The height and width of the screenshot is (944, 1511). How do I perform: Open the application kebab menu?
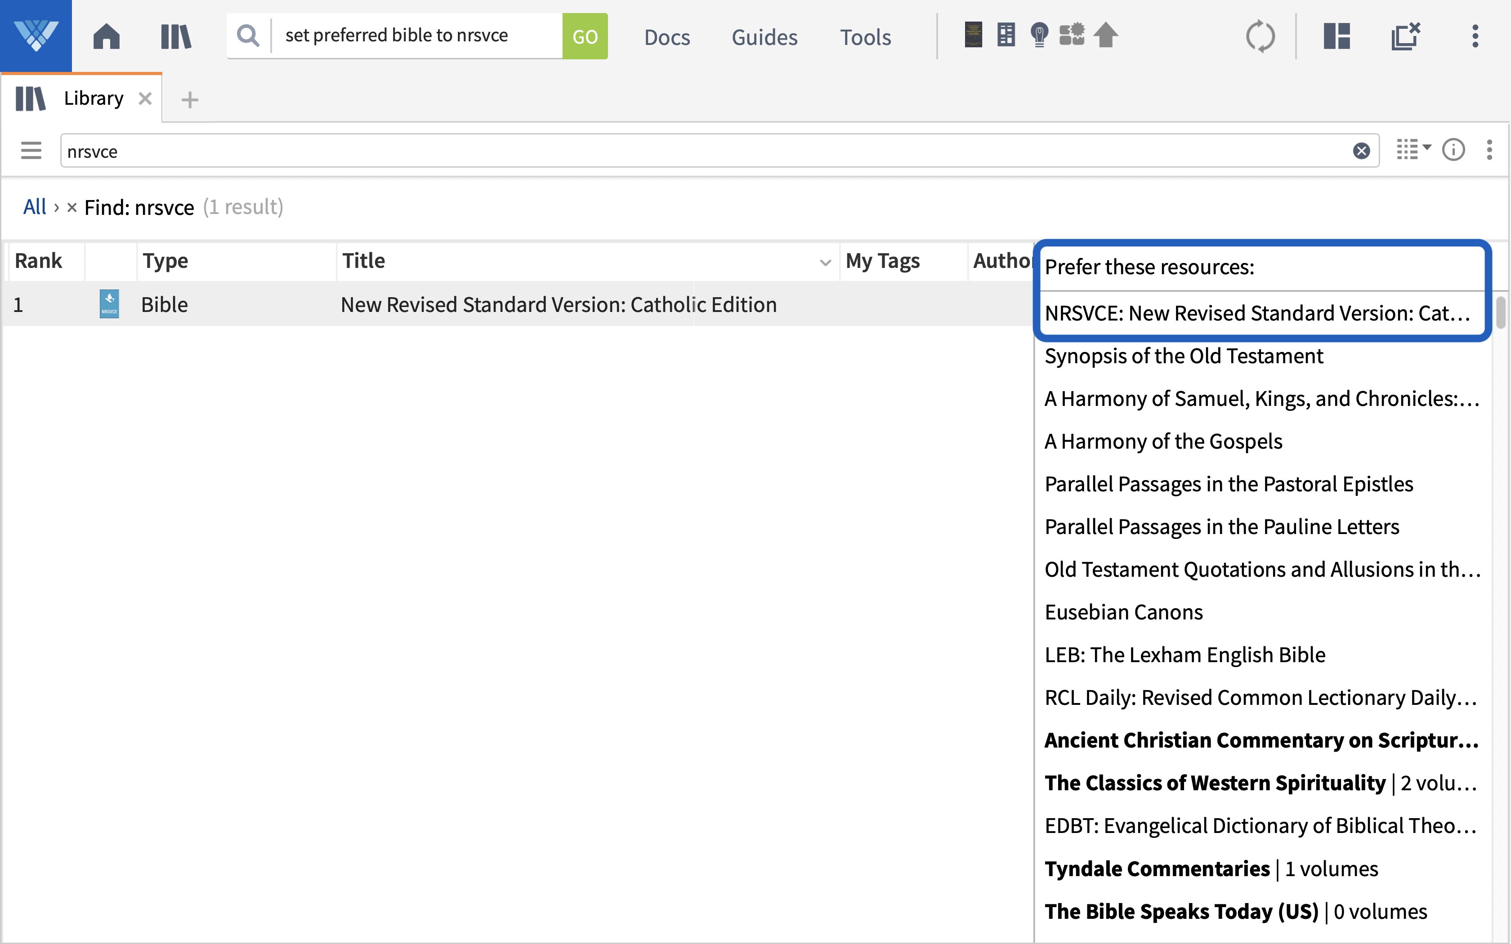[x=1475, y=36]
